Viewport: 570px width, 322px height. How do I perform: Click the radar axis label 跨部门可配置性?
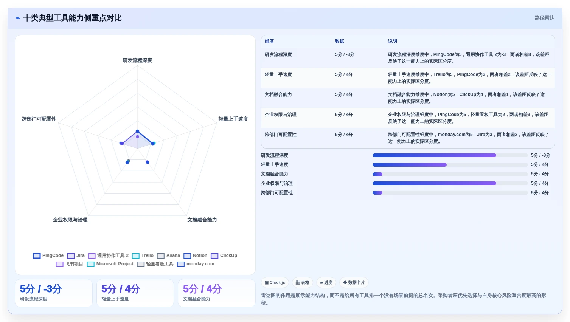click(39, 119)
